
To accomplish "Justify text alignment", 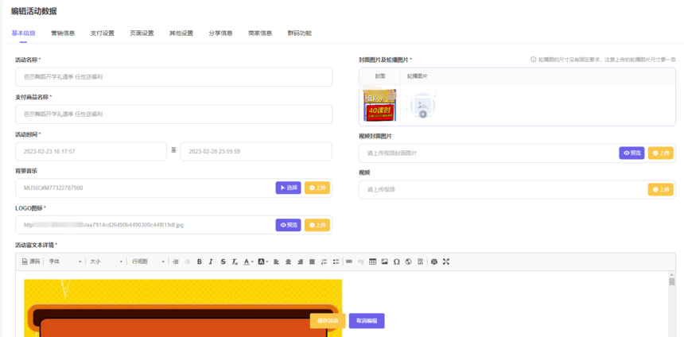I will point(312,261).
